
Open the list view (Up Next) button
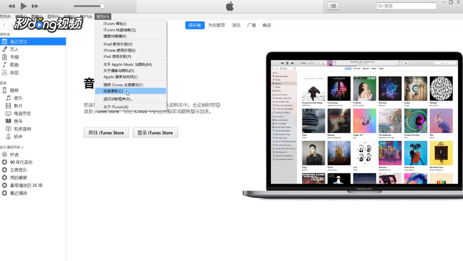coord(333,6)
